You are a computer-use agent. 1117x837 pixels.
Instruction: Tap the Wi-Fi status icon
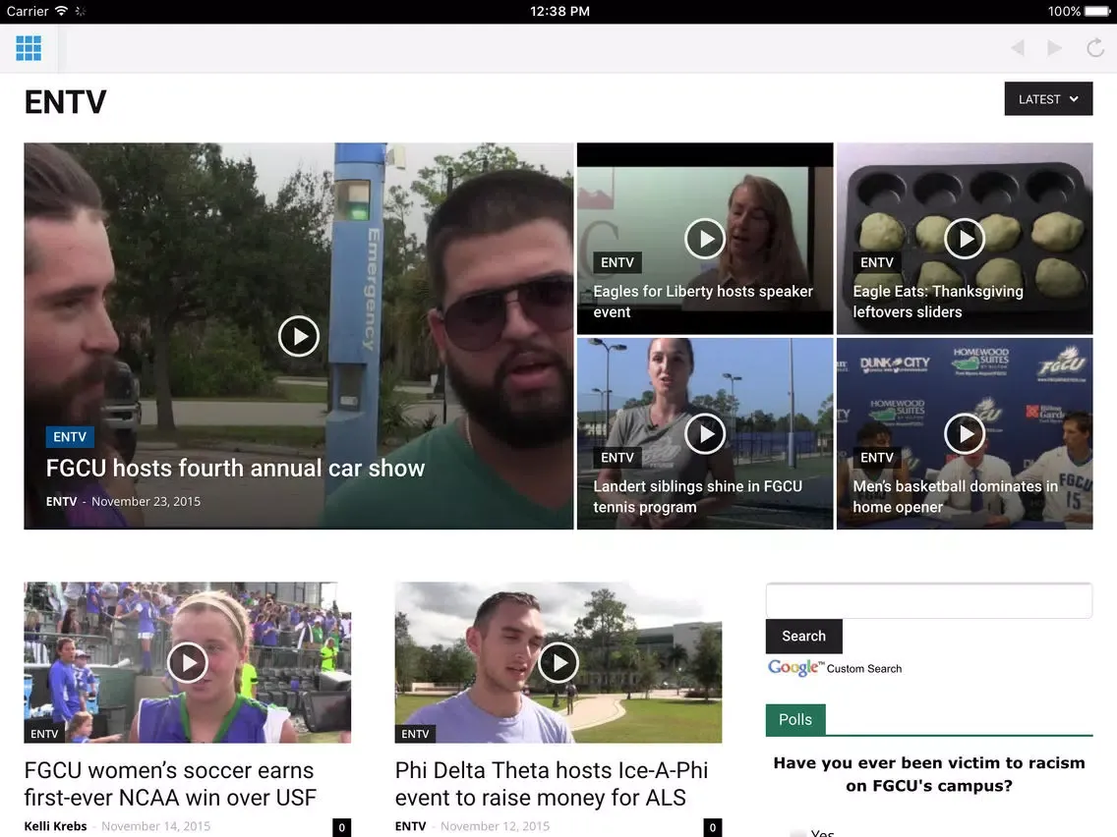[x=61, y=11]
